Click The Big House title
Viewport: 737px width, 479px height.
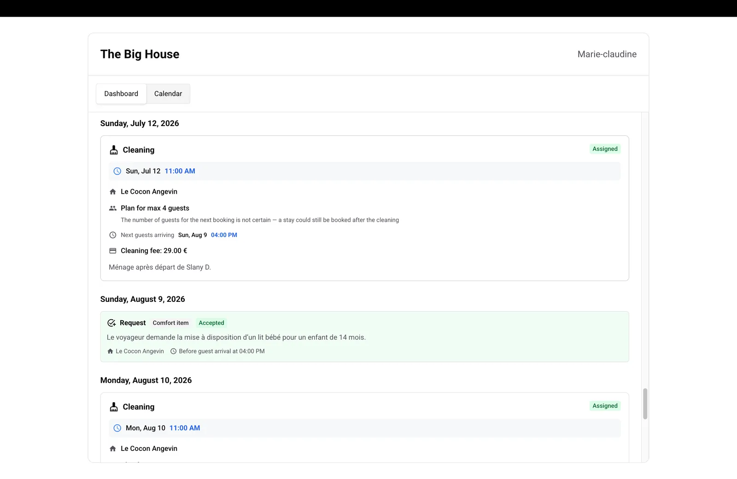140,54
